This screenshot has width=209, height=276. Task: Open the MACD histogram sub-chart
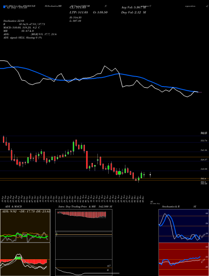pos(25,259)
